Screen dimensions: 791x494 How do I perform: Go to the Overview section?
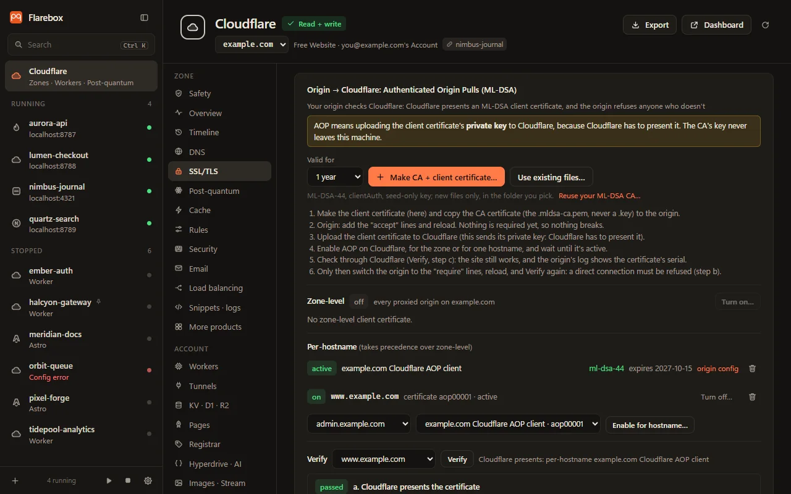(219, 113)
